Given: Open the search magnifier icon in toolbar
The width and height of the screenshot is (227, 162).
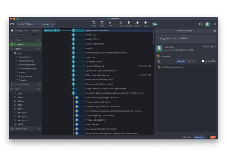Looking at the screenshot, I should coord(201,24).
